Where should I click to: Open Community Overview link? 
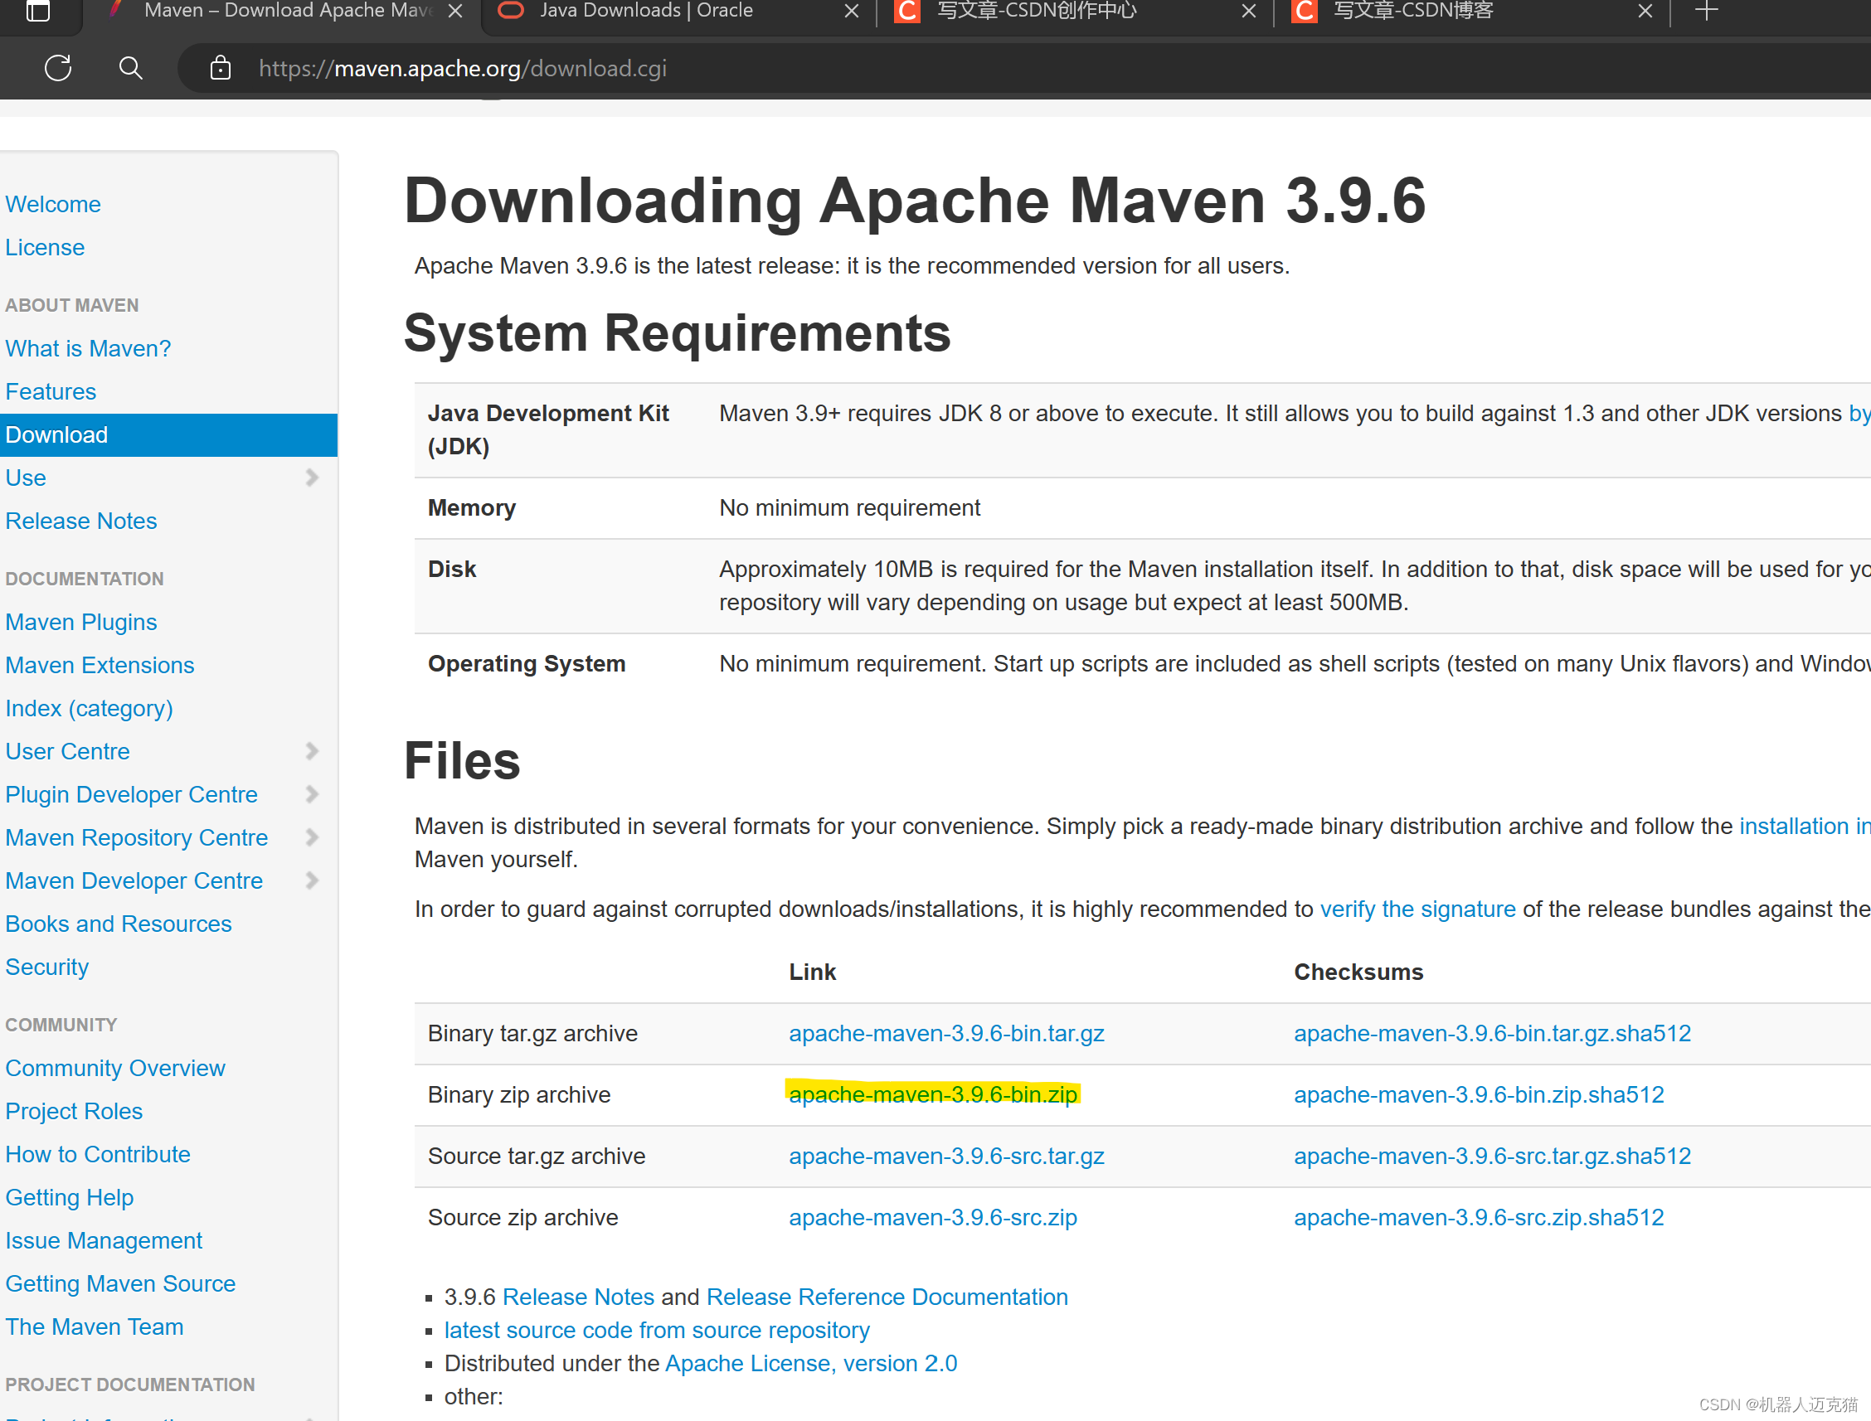click(115, 1069)
